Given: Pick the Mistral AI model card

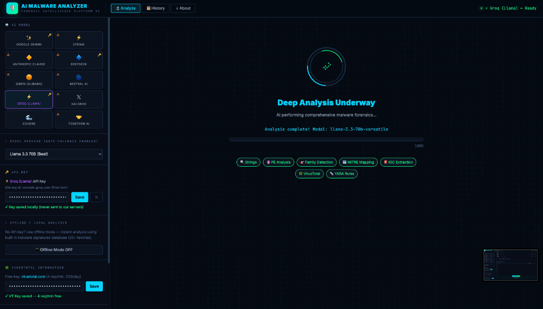Looking at the screenshot, I should (x=78, y=80).
